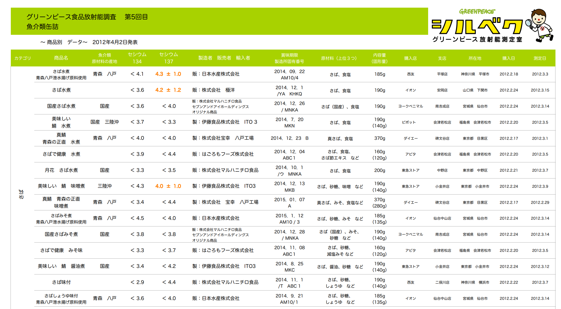Screen dimensions: 561x309
Task: Click the 購入日 column header
Action: click(x=509, y=58)
